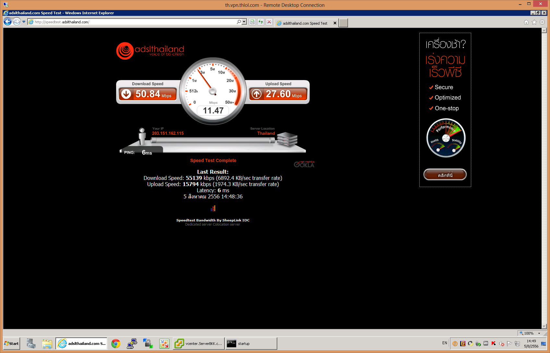Click the scrollbar down arrow
This screenshot has height=353, width=550.
tap(544, 326)
